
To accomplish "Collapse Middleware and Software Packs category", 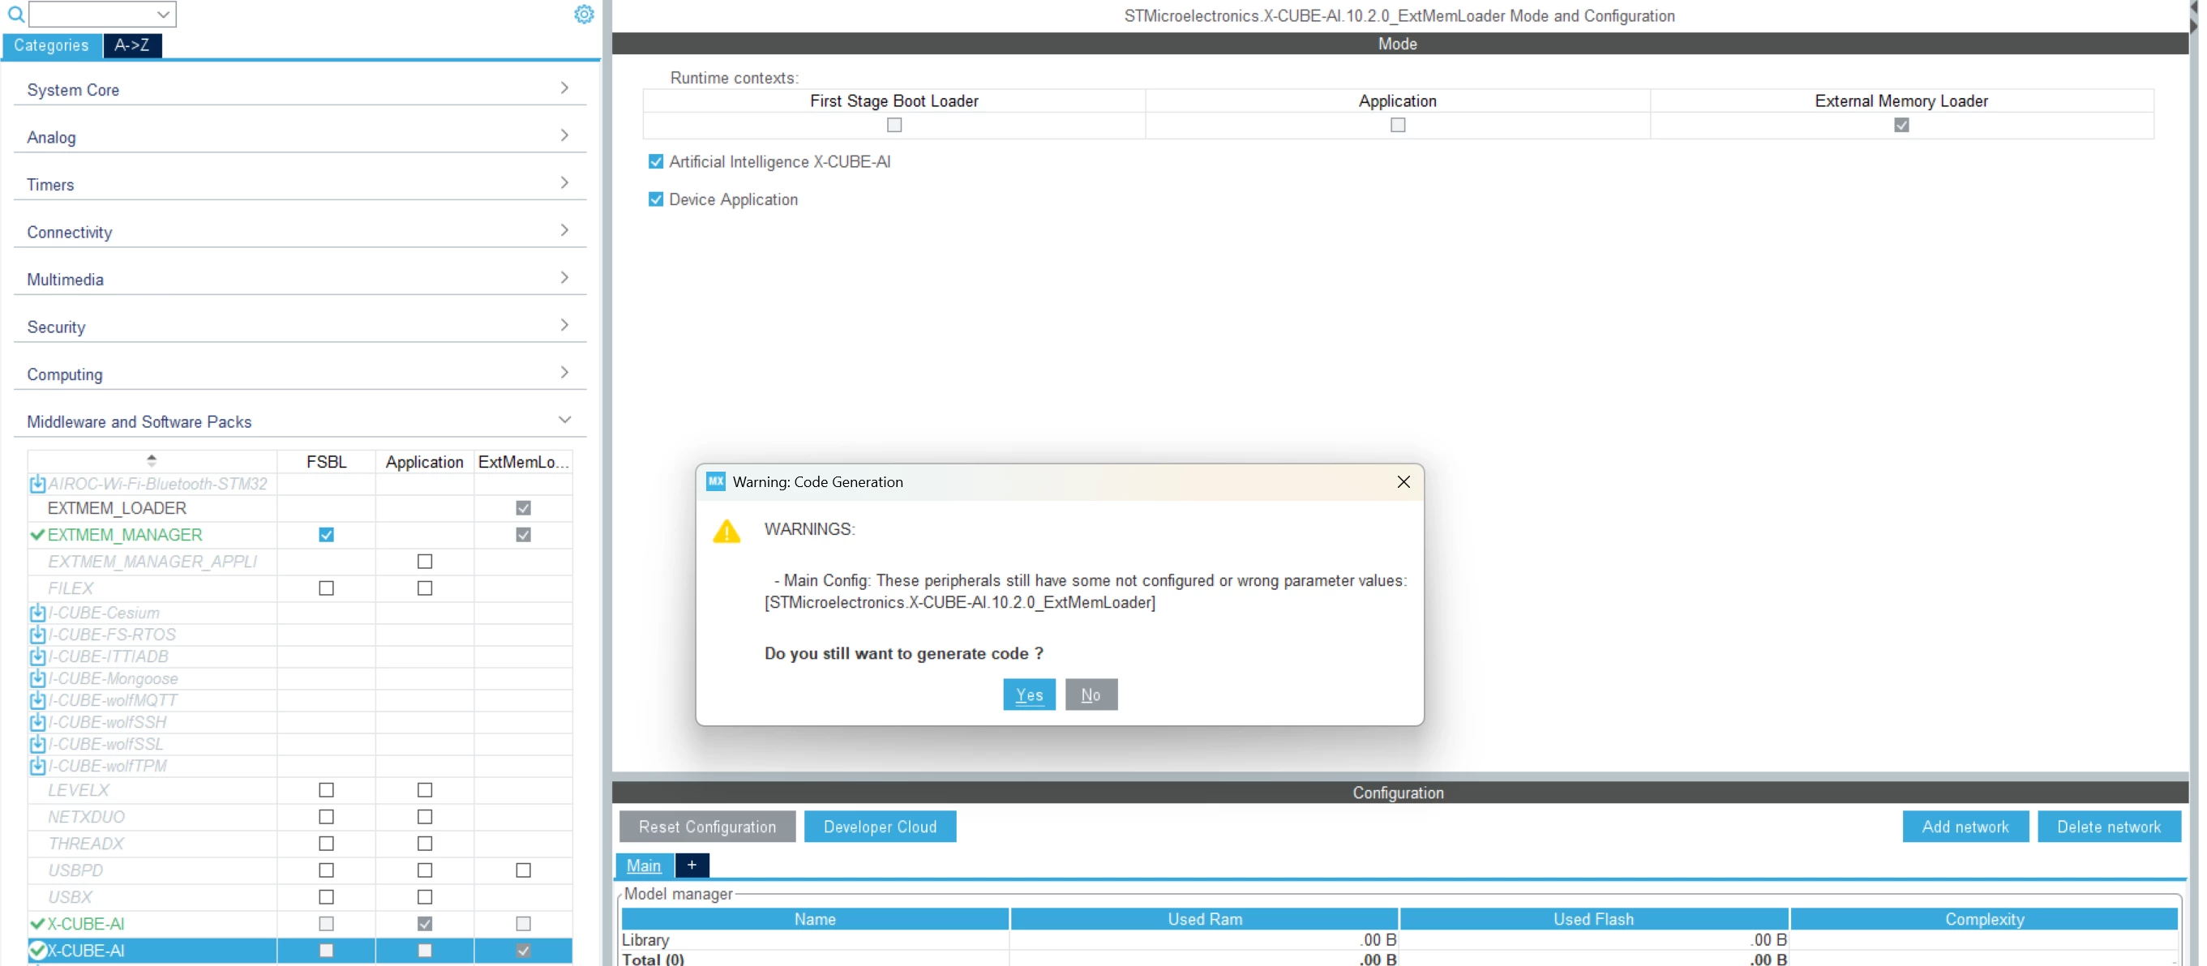I will [300, 421].
